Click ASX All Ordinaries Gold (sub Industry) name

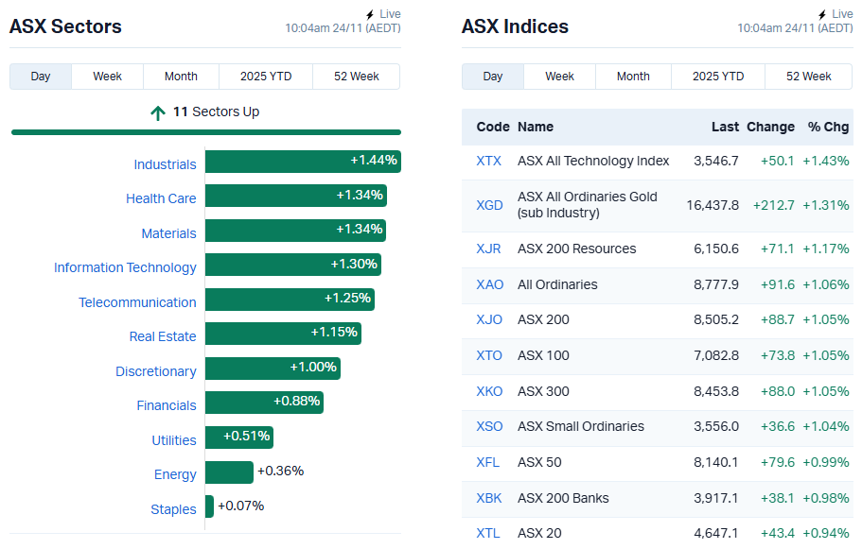tap(588, 205)
